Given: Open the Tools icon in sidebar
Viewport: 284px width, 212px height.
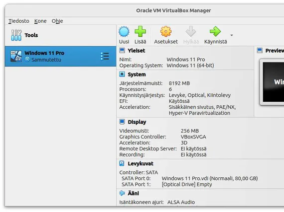Looking at the screenshot, I should coord(16,35).
